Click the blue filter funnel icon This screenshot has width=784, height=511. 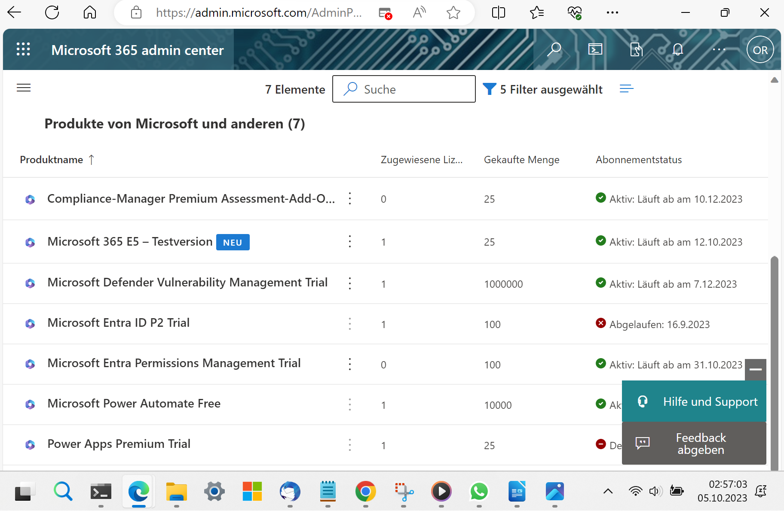pyautogui.click(x=490, y=88)
